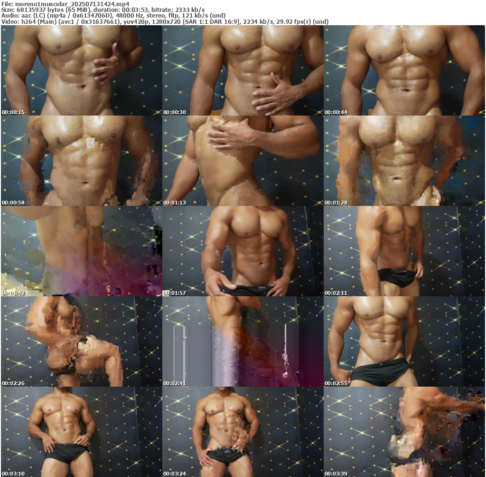The image size is (486, 477).
Task: Open the thumbnail stamped 00:00:15
Action: 81,70
